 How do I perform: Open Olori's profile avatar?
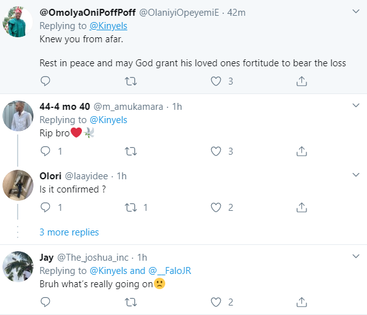18,185
